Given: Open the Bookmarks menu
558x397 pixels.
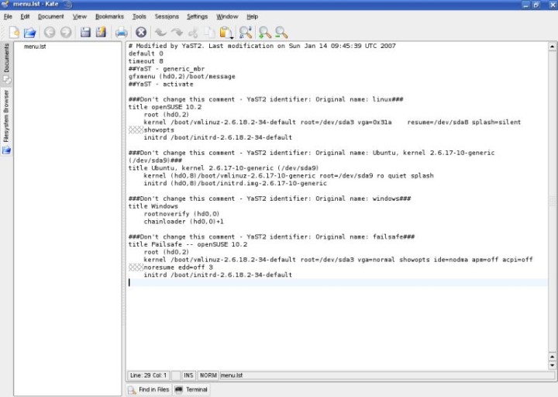Looking at the screenshot, I should point(109,16).
